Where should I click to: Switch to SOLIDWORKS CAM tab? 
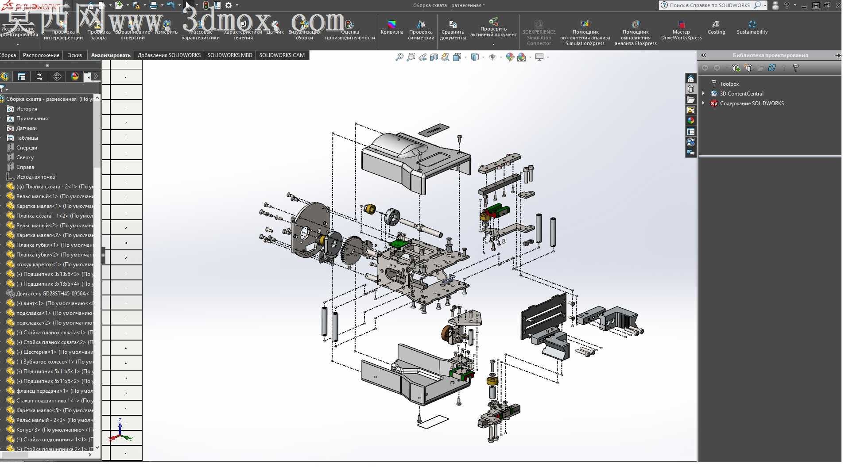282,55
